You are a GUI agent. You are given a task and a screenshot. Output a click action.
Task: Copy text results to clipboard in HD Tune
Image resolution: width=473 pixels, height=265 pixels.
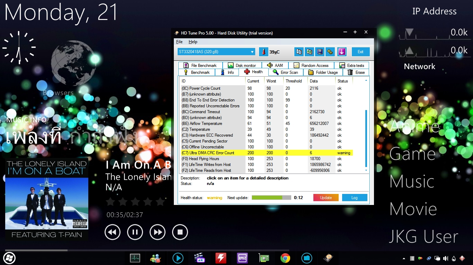click(x=298, y=52)
